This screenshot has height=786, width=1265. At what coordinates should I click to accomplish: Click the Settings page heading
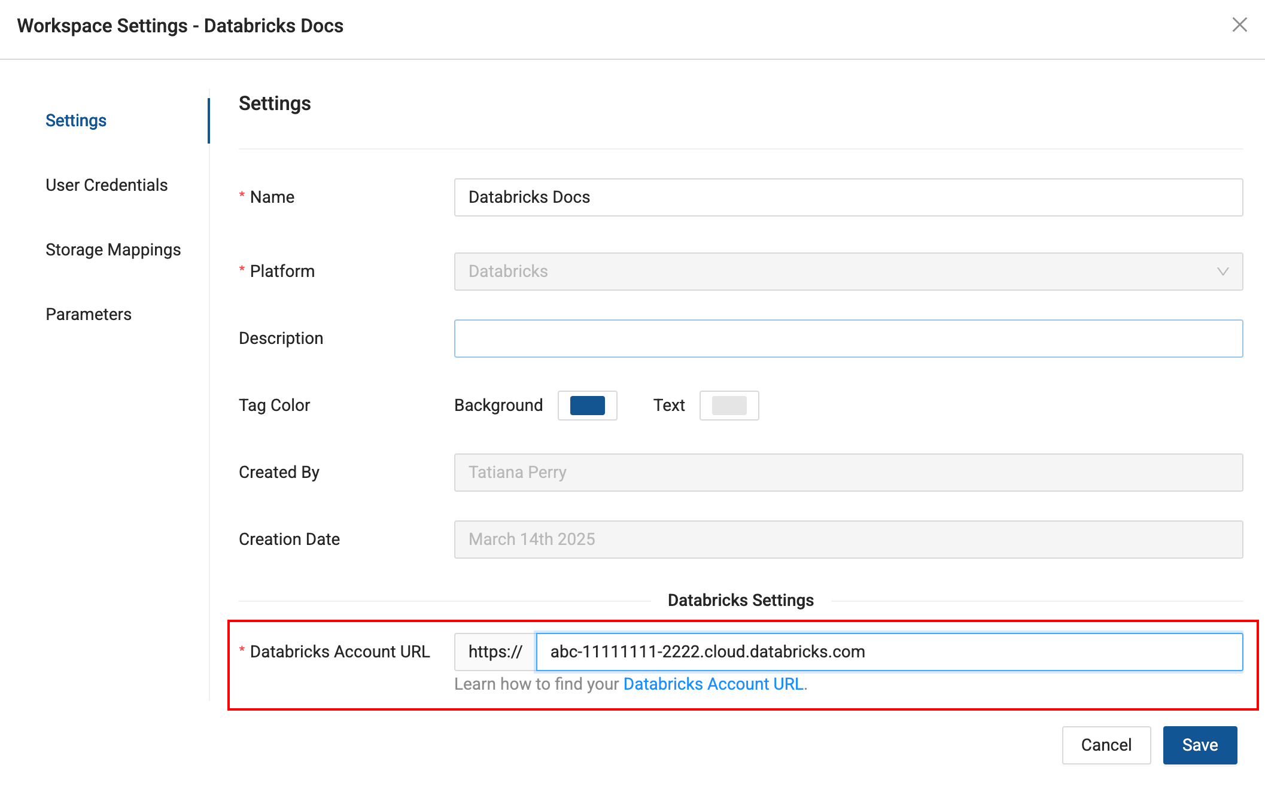tap(275, 103)
